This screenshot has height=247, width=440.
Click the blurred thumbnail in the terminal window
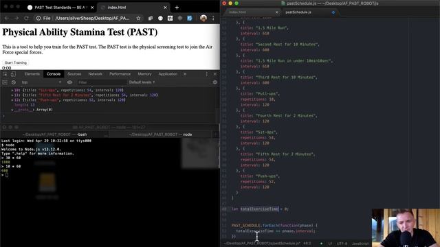coord(200,153)
